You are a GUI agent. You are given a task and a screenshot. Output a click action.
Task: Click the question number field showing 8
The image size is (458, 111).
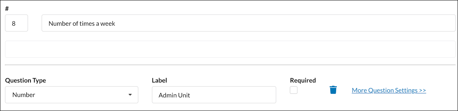[17, 23]
